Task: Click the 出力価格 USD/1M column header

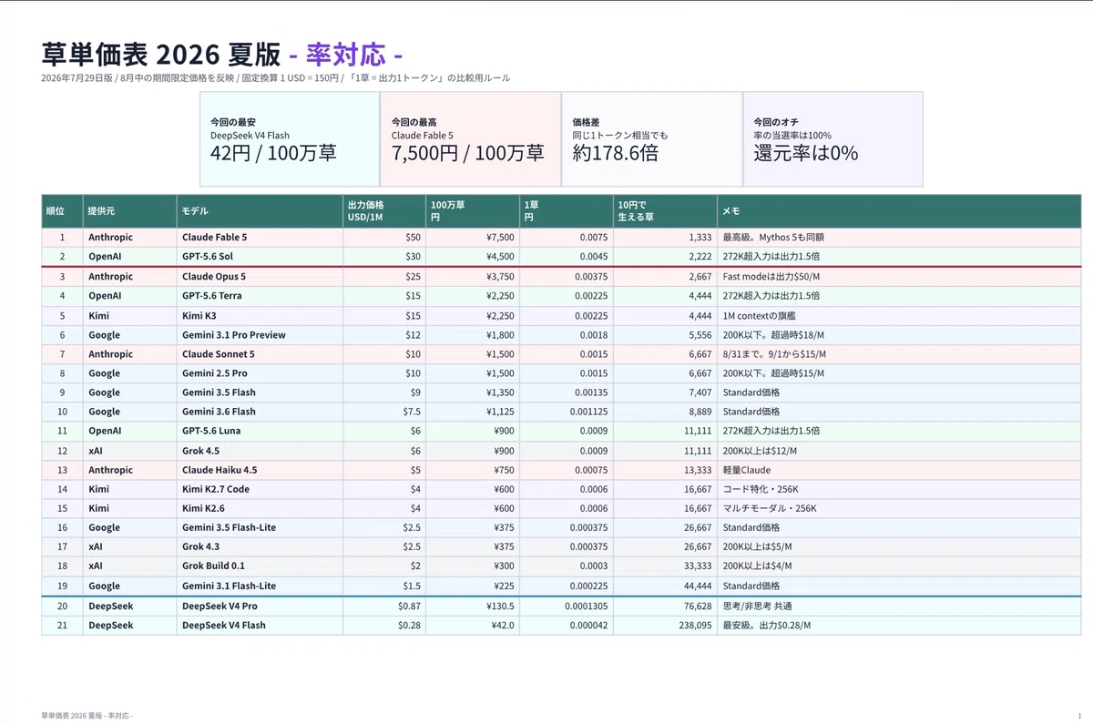Action: [x=383, y=210]
